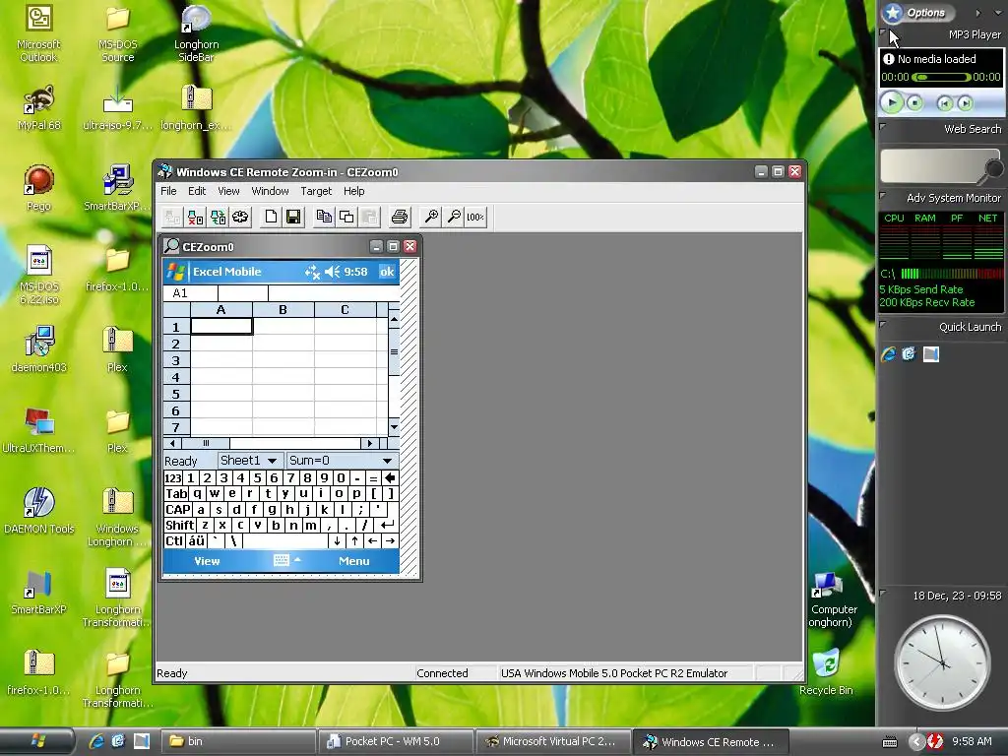Open the Window menu
Screen dimensions: 1008x756
pyautogui.click(x=270, y=191)
